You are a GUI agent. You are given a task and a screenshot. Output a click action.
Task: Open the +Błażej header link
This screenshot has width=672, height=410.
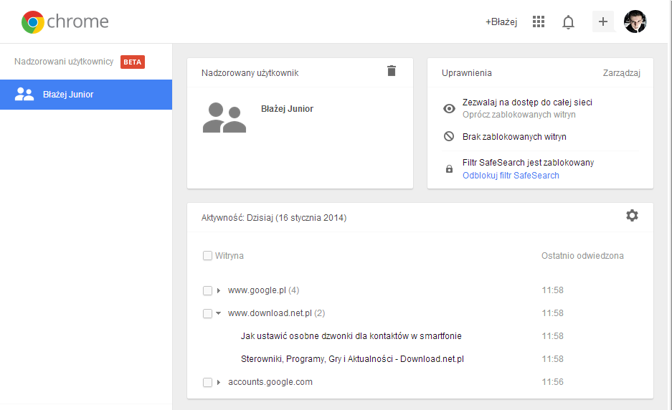pyautogui.click(x=501, y=22)
